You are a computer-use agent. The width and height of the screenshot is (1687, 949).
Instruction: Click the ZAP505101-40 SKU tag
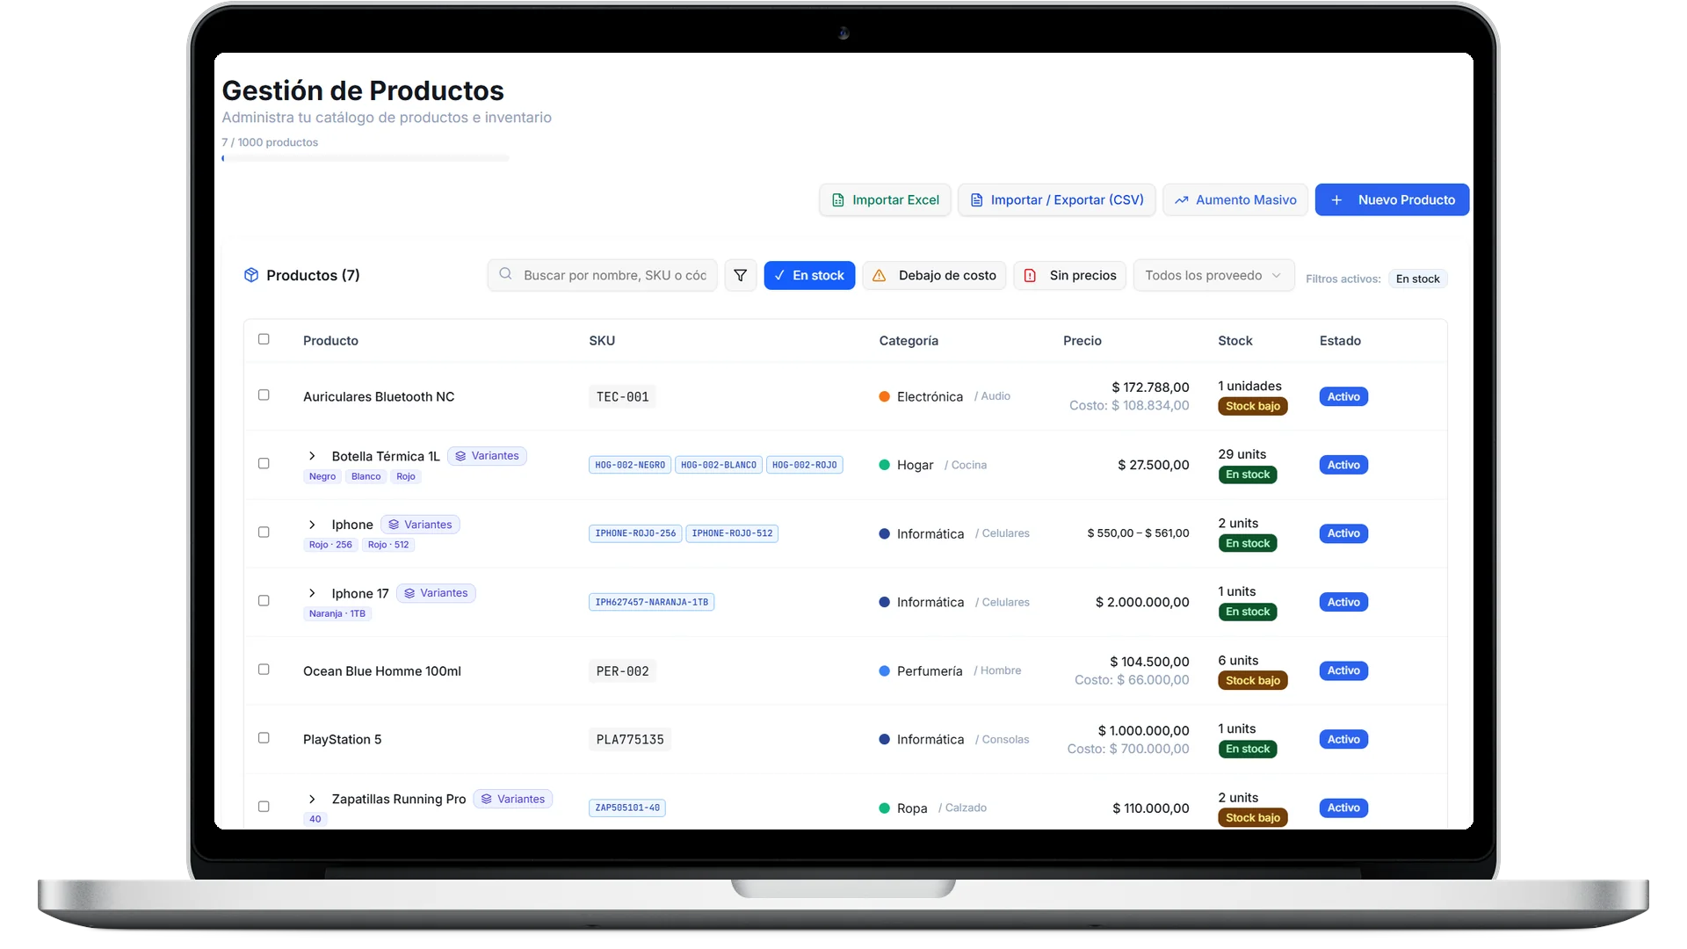click(627, 808)
